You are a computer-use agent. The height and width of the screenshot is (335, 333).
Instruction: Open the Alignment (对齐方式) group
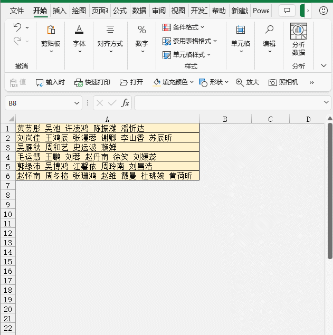coord(110,39)
